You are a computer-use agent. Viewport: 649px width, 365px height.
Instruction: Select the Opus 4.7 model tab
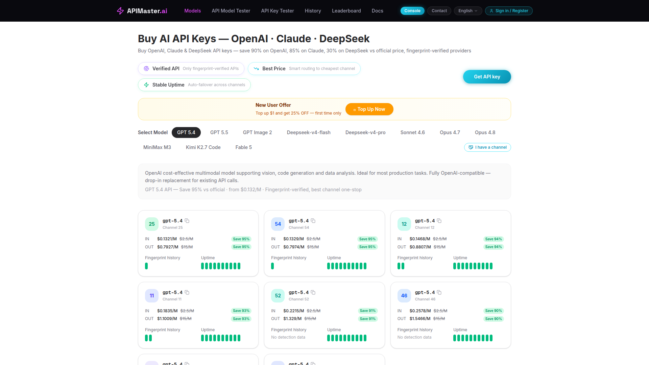[x=450, y=132]
